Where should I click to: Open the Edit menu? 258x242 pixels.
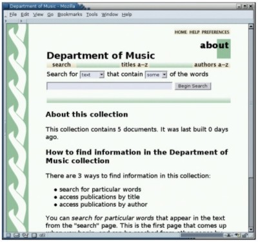[25, 14]
